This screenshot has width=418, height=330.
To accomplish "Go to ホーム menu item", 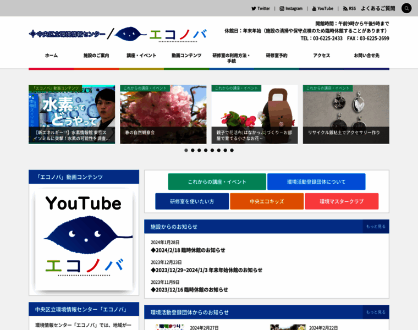I will pyautogui.click(x=51, y=56).
